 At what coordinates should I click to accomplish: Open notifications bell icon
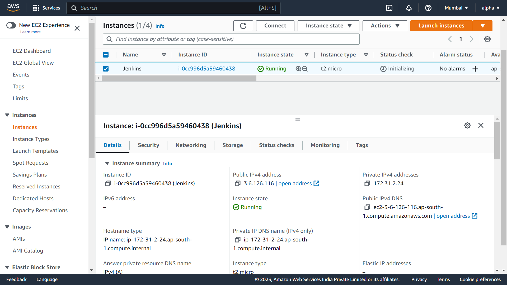409,8
